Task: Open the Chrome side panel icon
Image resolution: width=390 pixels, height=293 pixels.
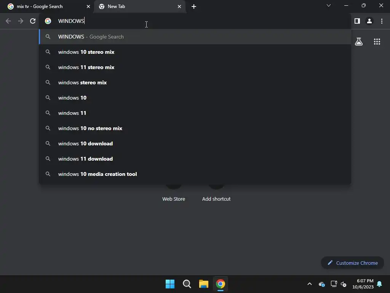Action: [357, 21]
